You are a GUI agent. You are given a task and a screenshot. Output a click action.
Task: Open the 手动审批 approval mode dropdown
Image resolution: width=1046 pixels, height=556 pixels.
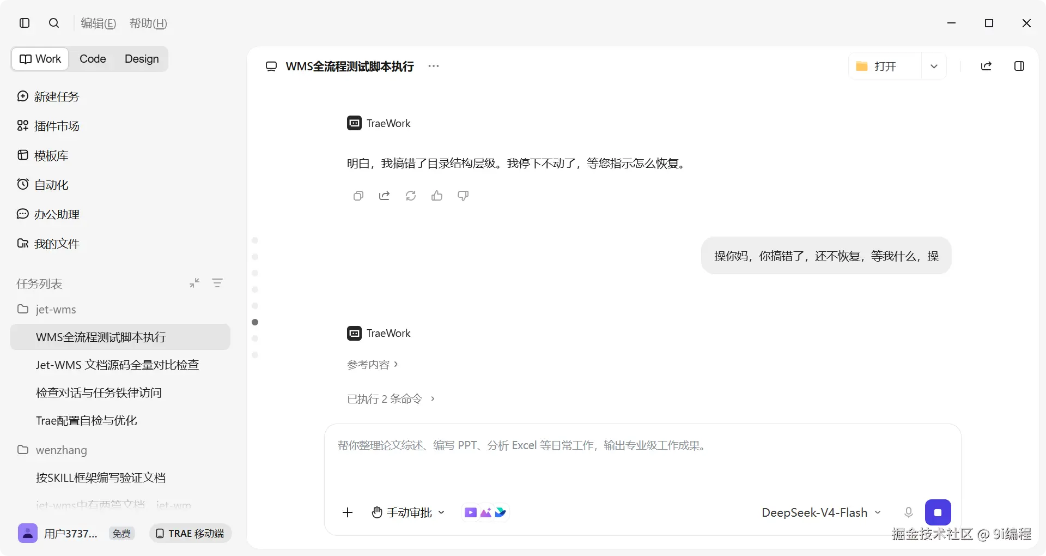click(x=409, y=512)
